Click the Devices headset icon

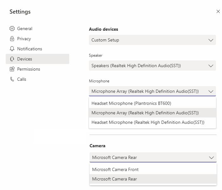[x=12, y=59]
